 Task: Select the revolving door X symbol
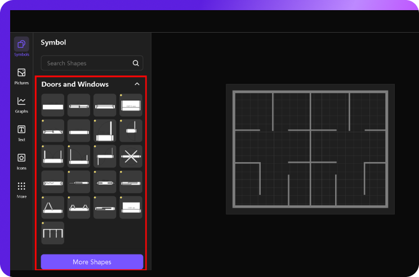131,157
